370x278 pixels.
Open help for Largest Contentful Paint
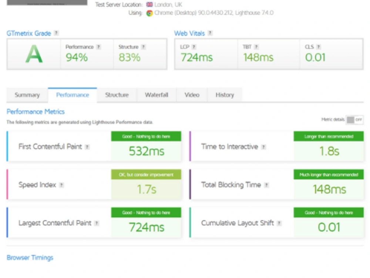tap(97, 223)
